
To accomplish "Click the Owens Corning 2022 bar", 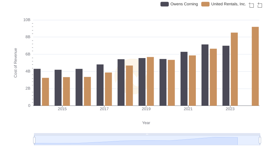I will click(x=205, y=75).
